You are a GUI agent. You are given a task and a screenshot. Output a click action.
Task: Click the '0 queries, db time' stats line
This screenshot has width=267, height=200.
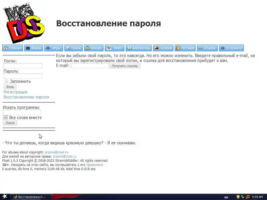[x=49, y=169]
